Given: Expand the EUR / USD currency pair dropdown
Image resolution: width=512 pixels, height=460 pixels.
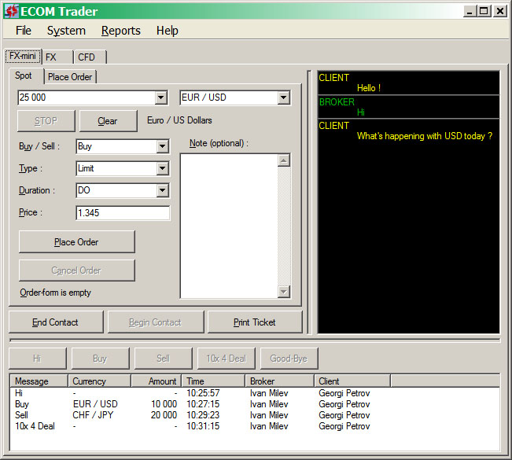Looking at the screenshot, I should 283,98.
